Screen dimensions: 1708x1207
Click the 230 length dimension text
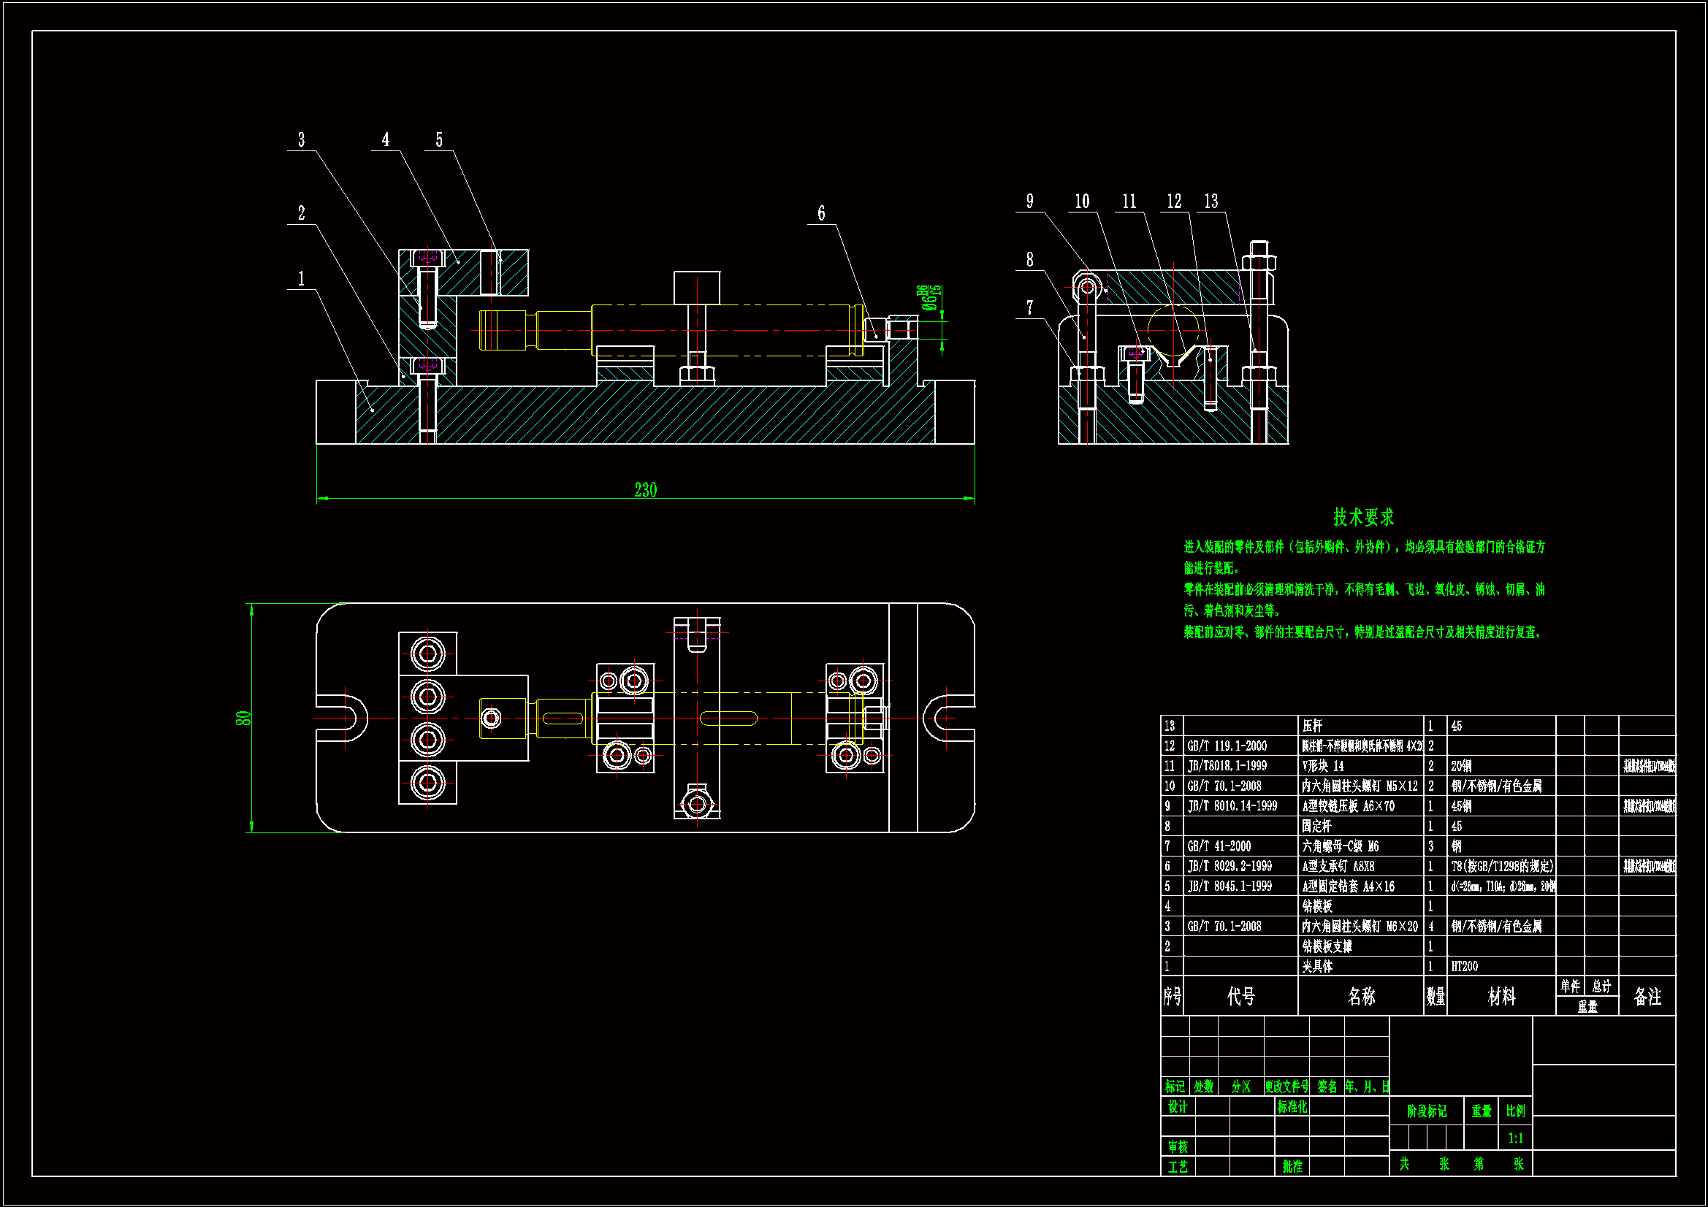645,490
